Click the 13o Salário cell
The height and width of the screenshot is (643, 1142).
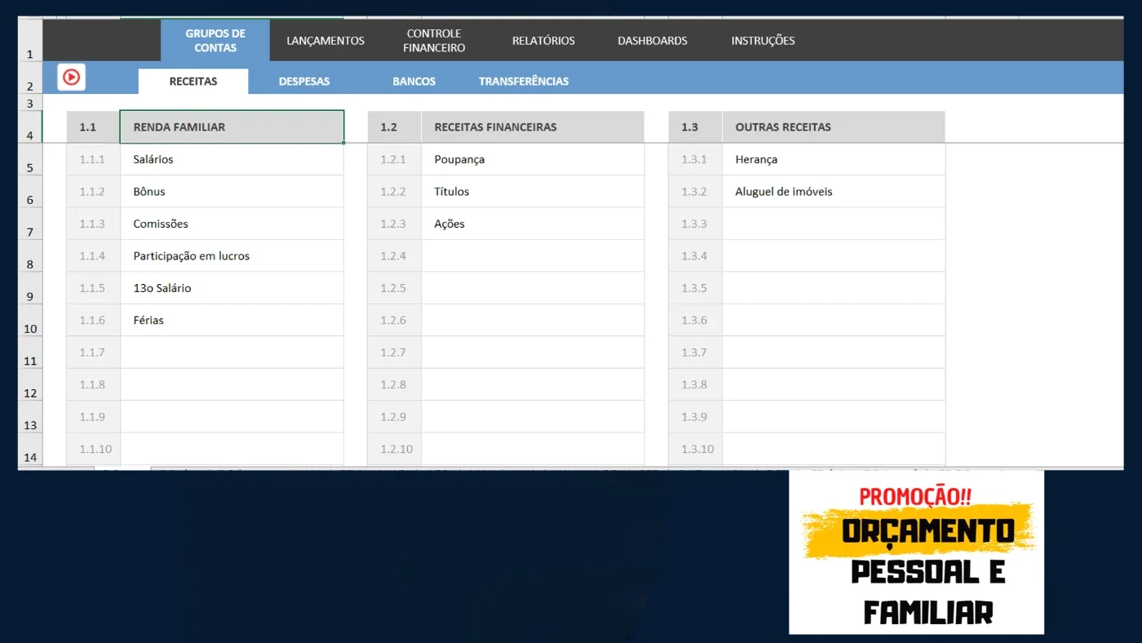232,288
